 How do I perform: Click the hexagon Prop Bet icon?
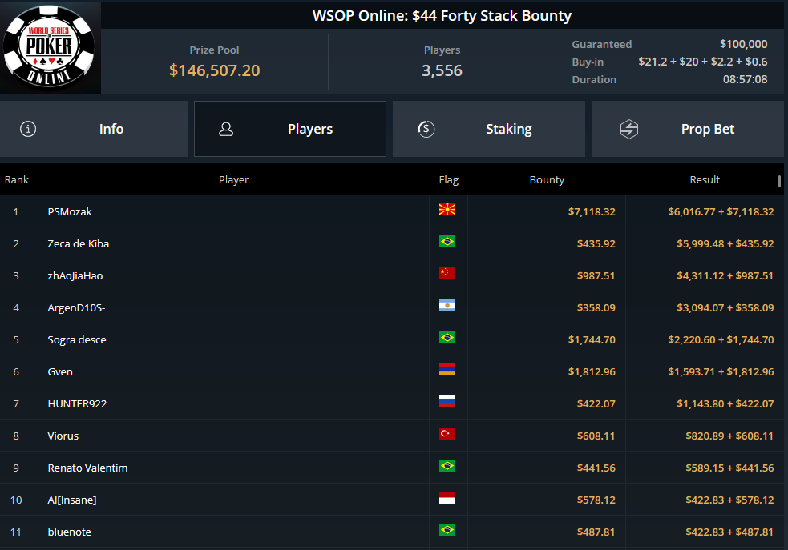tap(628, 129)
